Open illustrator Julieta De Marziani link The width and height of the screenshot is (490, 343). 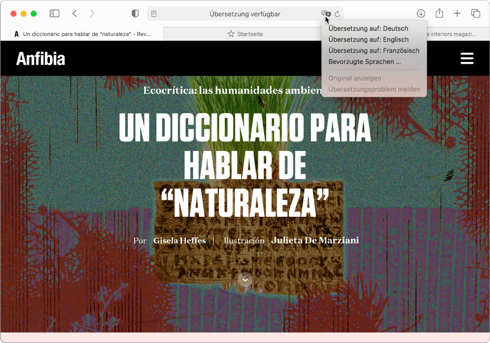pyautogui.click(x=315, y=240)
